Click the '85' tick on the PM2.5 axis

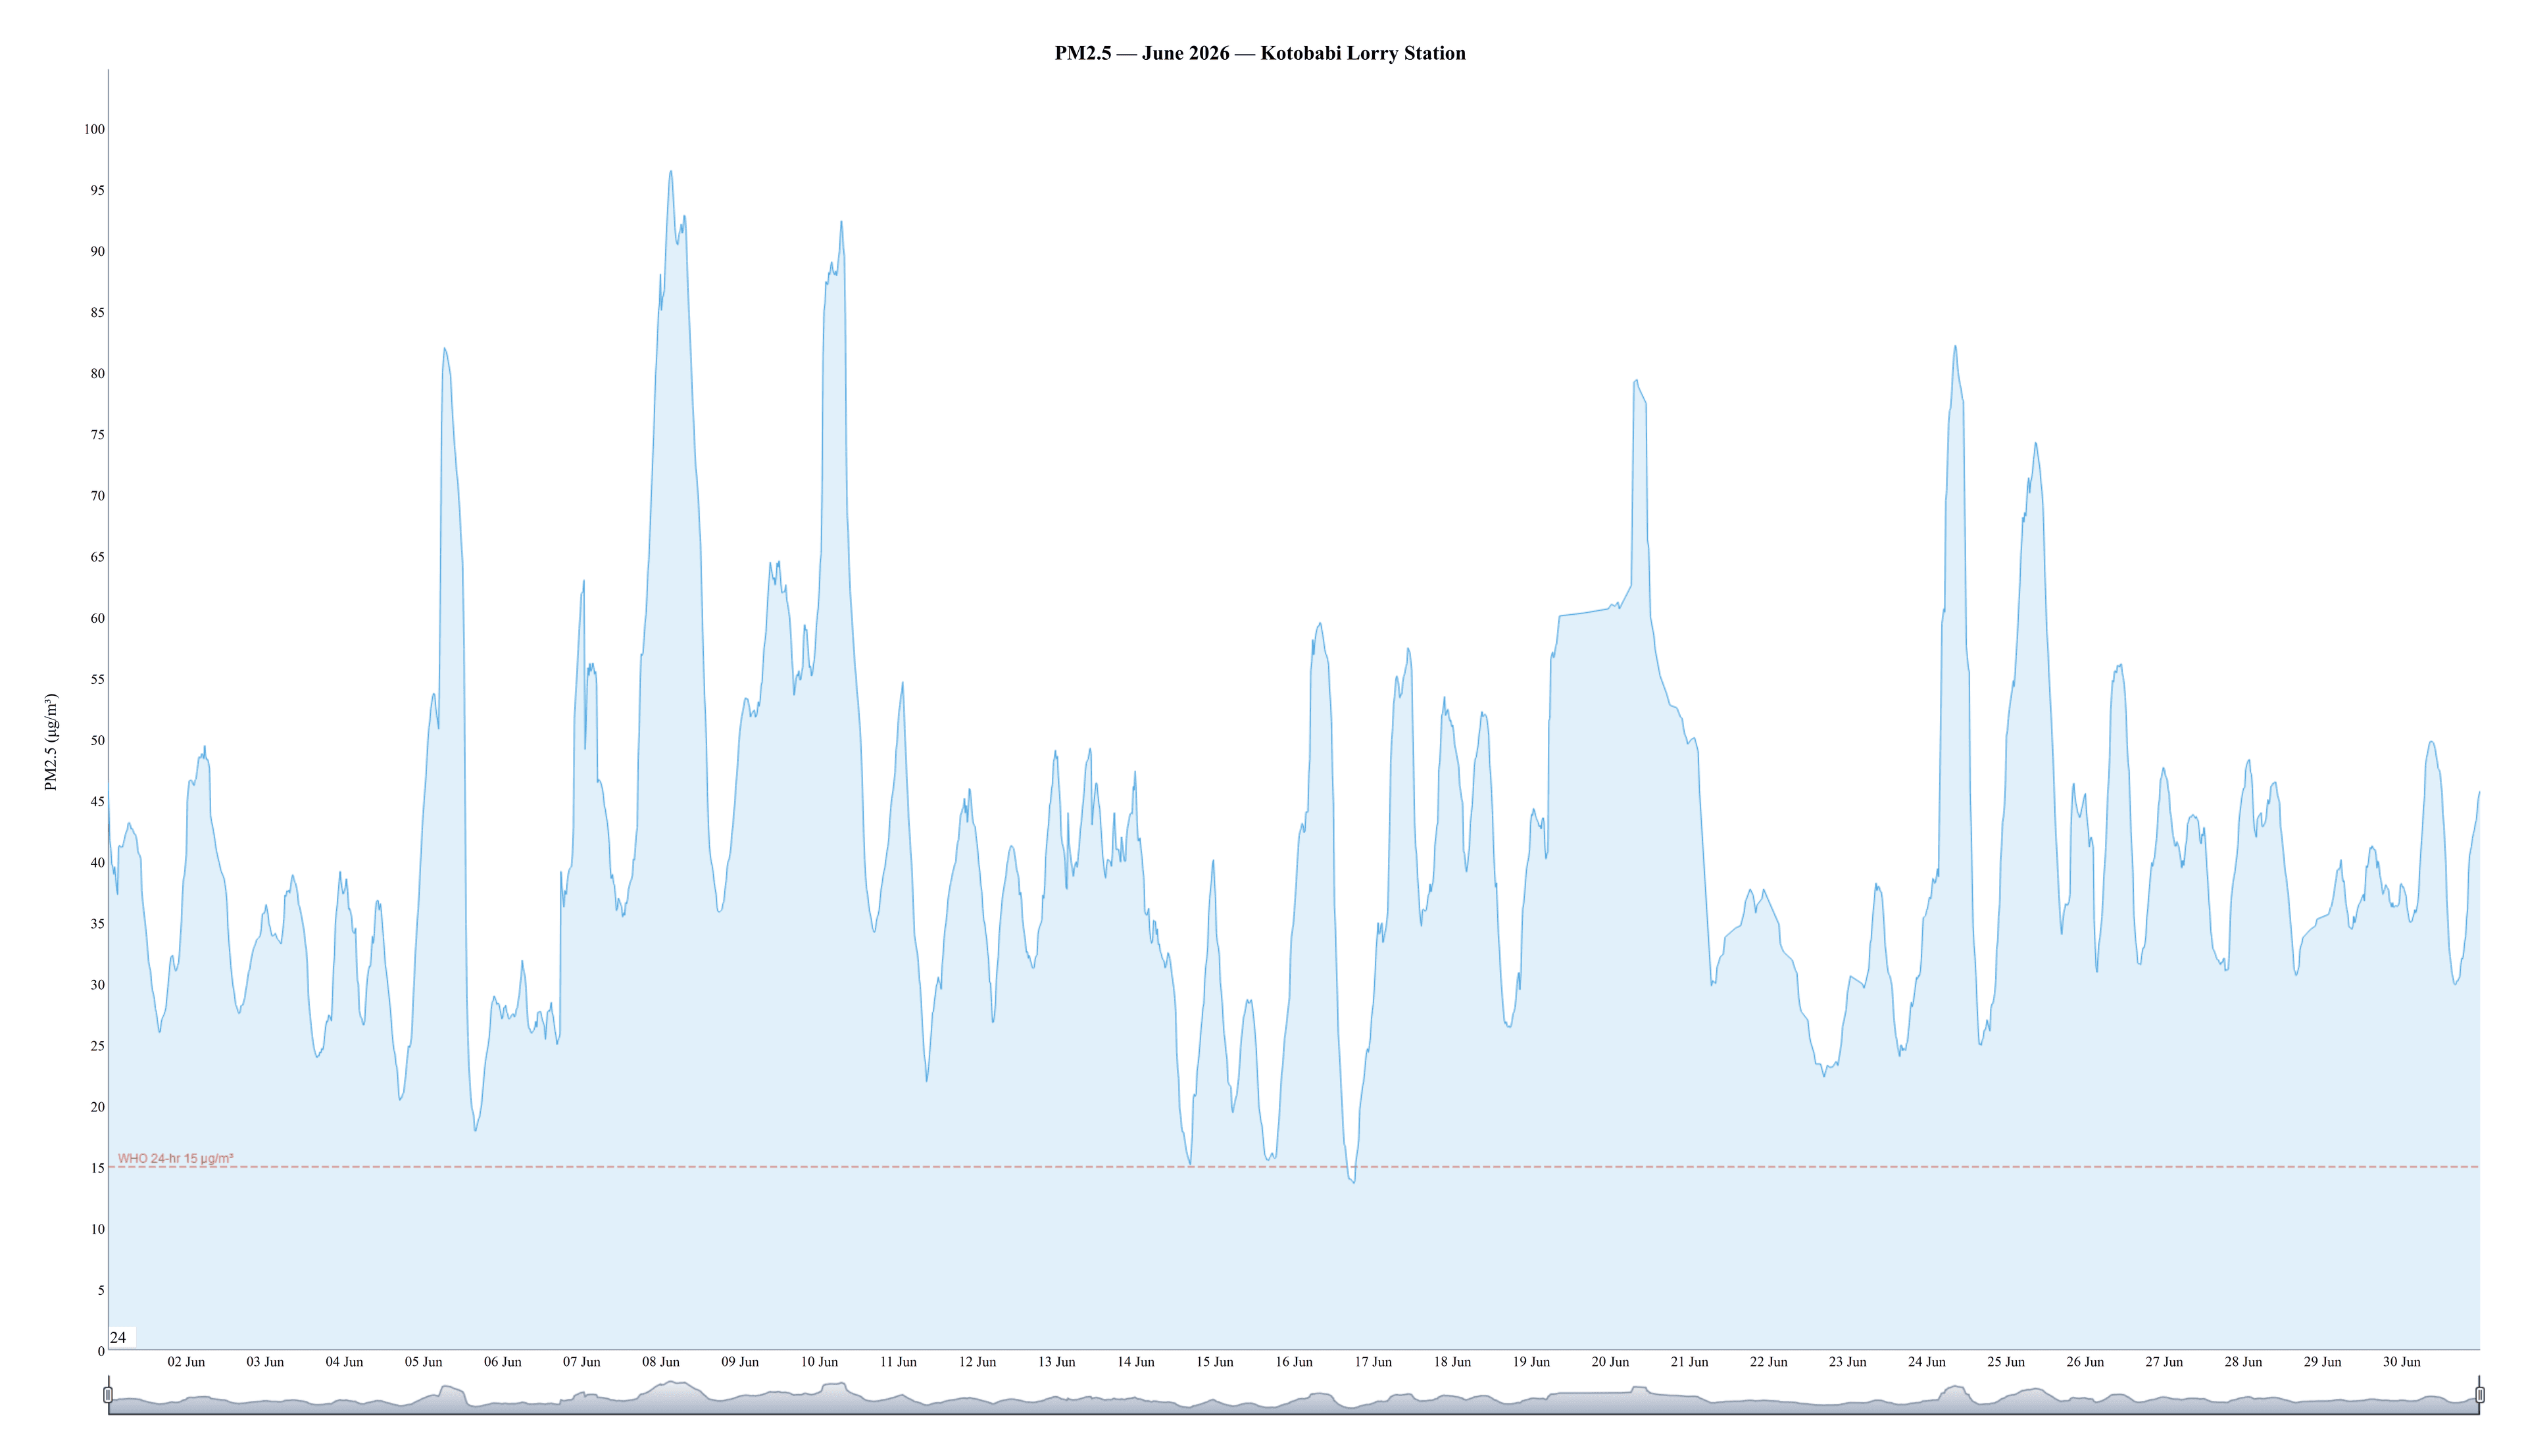97,312
